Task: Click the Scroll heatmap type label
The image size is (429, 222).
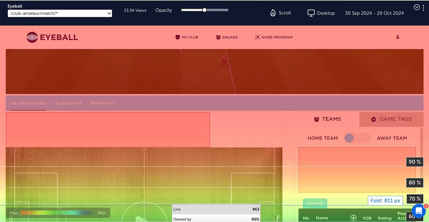Action: 285,13
